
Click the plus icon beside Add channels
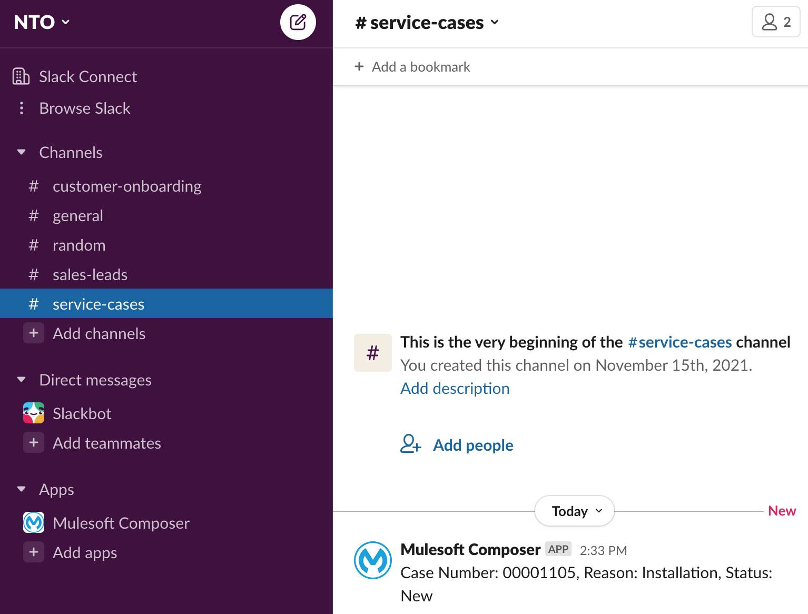tap(34, 333)
